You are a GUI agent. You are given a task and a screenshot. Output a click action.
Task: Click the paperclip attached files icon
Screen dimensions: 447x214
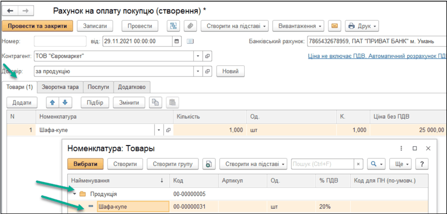click(x=188, y=26)
